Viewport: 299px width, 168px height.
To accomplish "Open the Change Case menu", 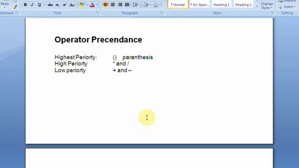I will 73,5.
